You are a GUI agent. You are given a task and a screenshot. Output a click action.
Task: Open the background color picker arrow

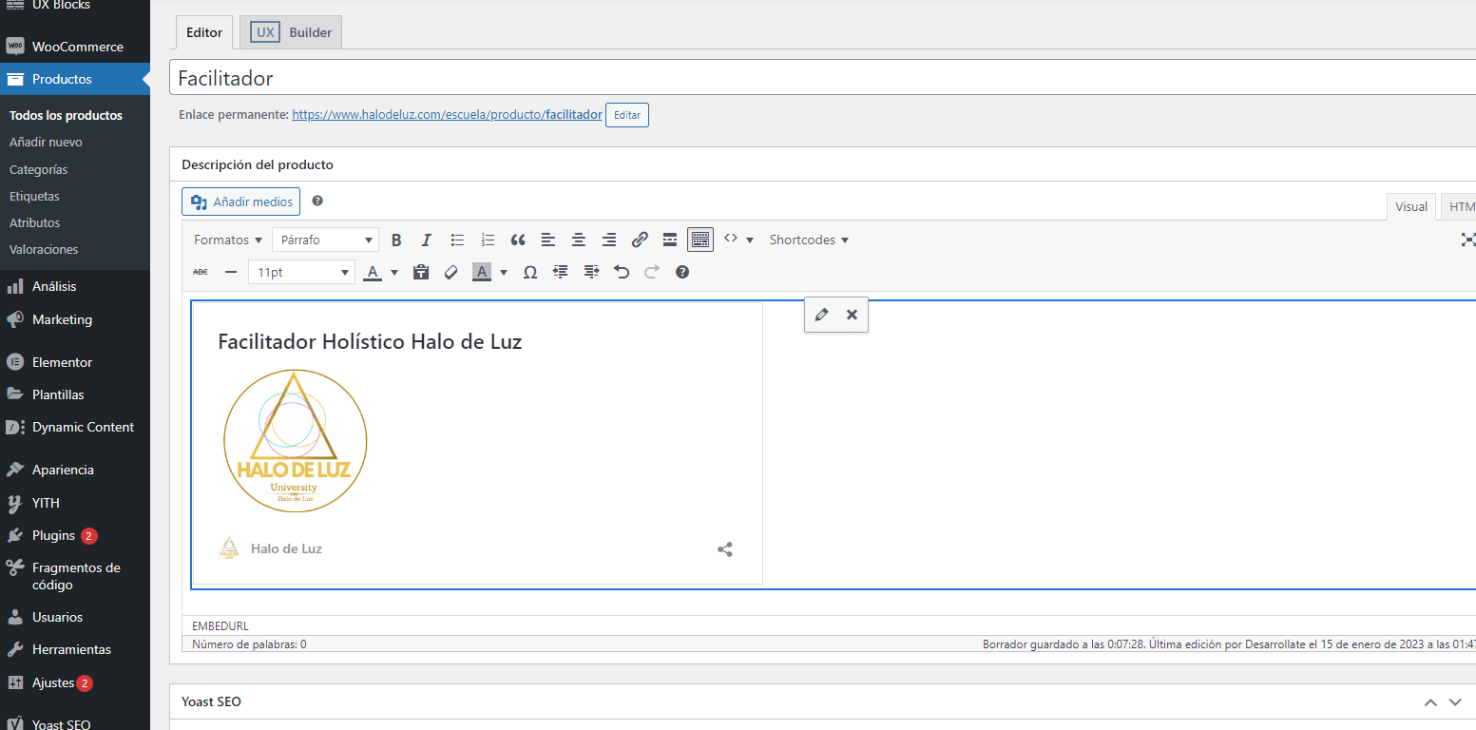504,273
